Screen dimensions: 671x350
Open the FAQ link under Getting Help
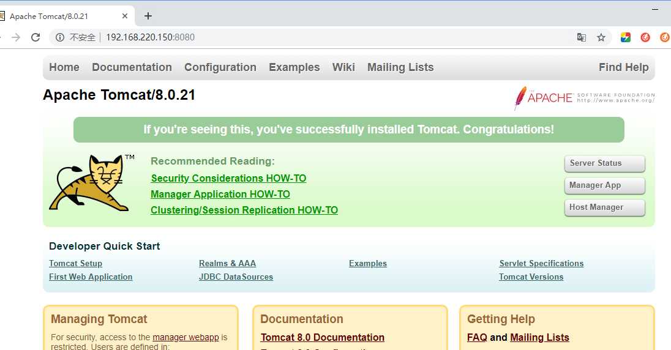point(477,337)
